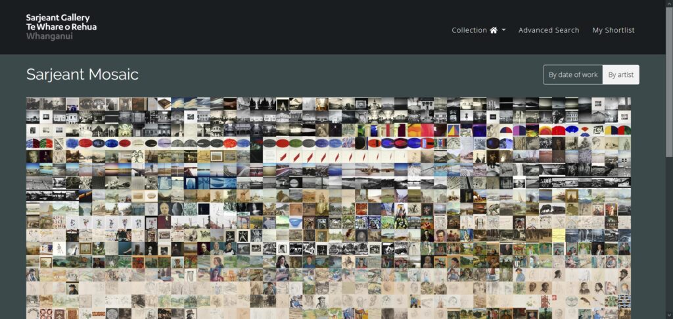Click the page's vertical scrollbar
This screenshot has width=673, height=319.
coord(669,82)
